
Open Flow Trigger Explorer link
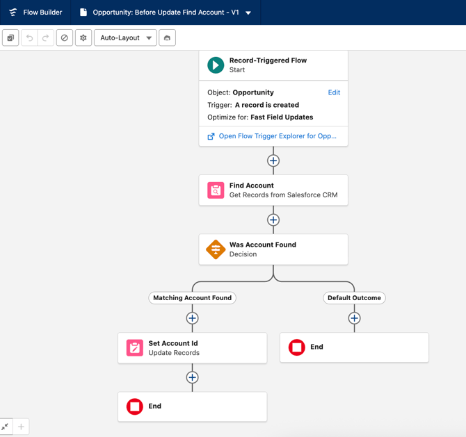[278, 136]
